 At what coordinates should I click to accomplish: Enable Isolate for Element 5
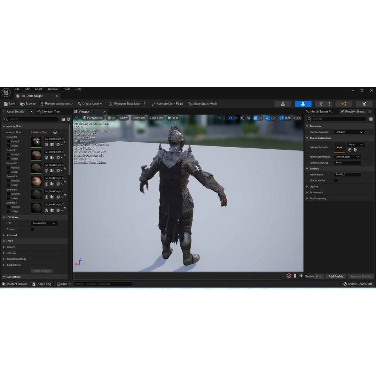(8, 212)
